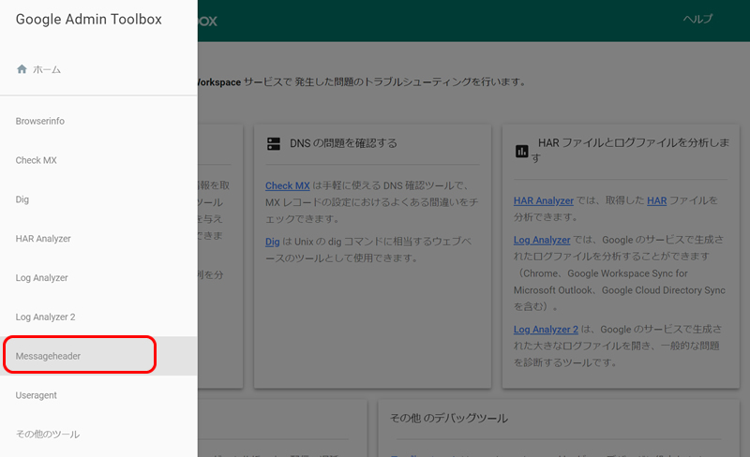Click the underlined HAR file link
The width and height of the screenshot is (750, 457).
656,200
